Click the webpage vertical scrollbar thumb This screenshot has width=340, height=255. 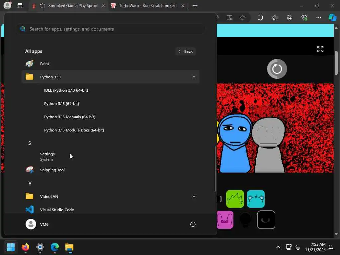pyautogui.click(x=336, y=63)
